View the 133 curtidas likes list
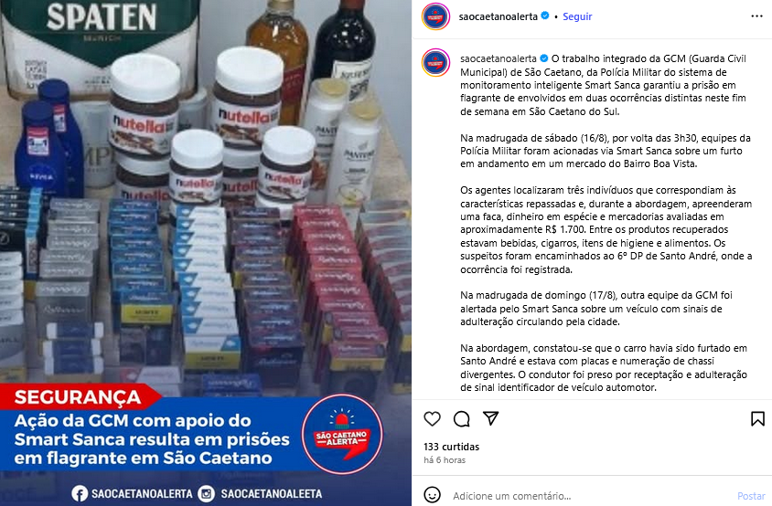772x506 pixels. tap(451, 447)
